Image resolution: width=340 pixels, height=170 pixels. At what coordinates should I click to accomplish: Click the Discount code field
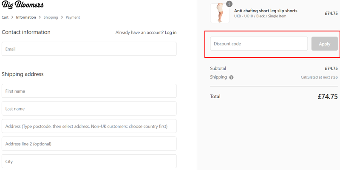pyautogui.click(x=259, y=44)
